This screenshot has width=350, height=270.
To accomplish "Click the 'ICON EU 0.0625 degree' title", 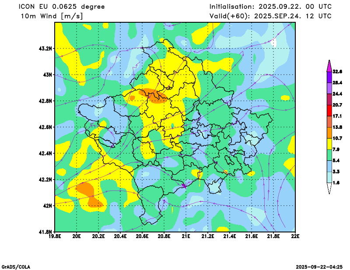I will tap(62, 7).
